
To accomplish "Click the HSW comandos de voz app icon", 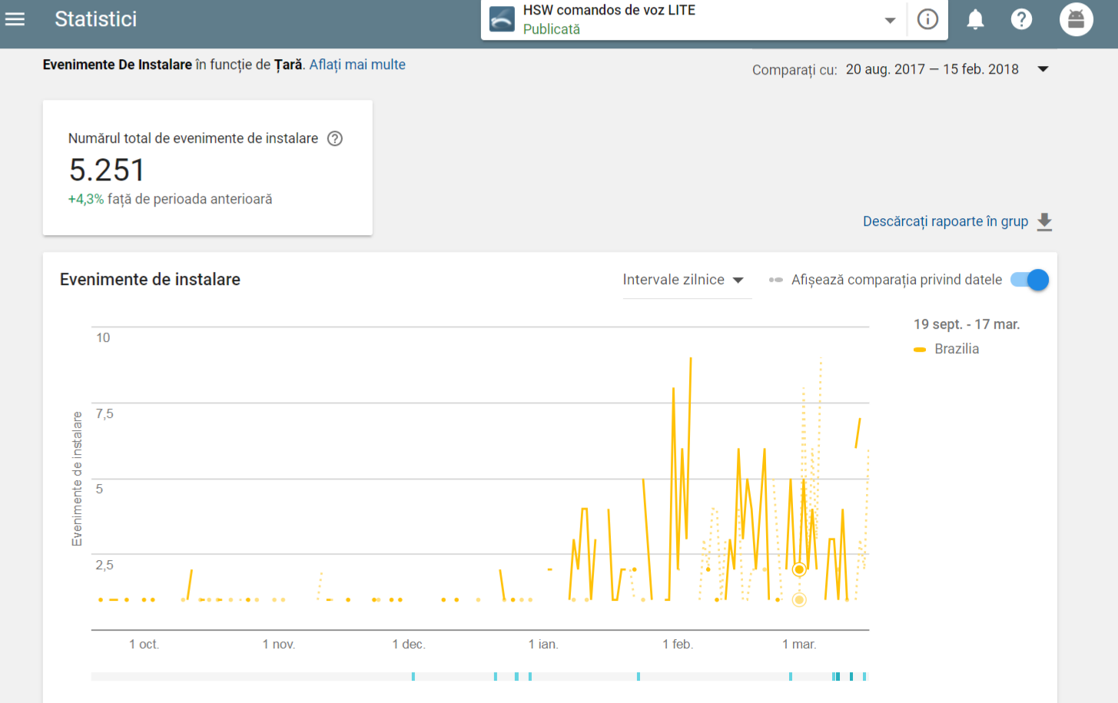I will click(502, 19).
